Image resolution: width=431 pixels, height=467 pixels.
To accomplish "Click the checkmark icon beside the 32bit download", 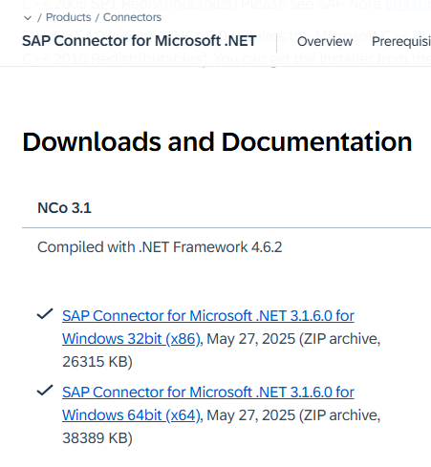I will click(45, 314).
